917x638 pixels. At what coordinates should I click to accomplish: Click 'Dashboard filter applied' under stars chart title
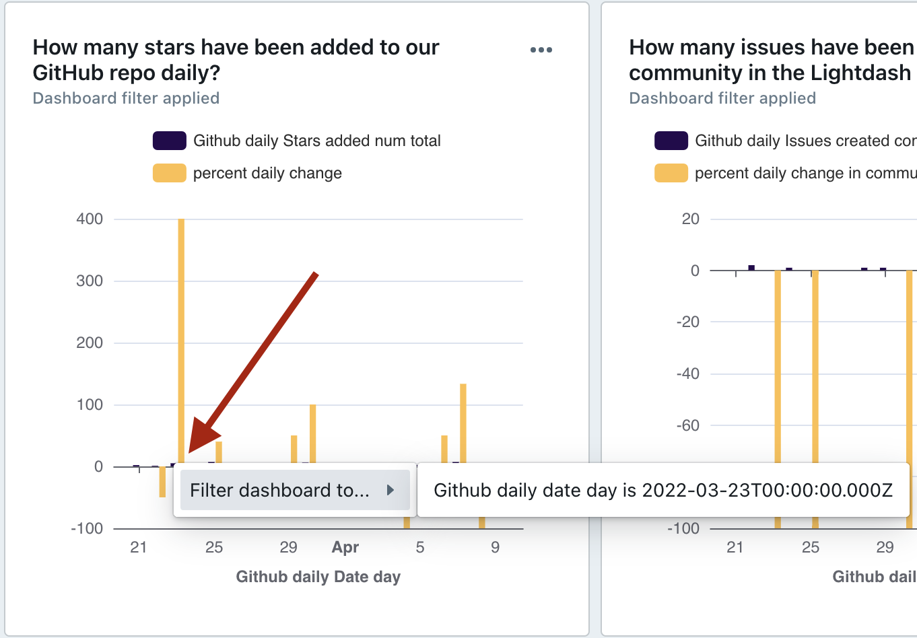[126, 98]
